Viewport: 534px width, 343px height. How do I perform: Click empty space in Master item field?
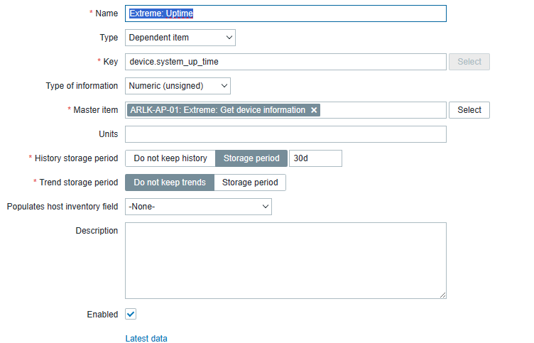click(x=383, y=110)
